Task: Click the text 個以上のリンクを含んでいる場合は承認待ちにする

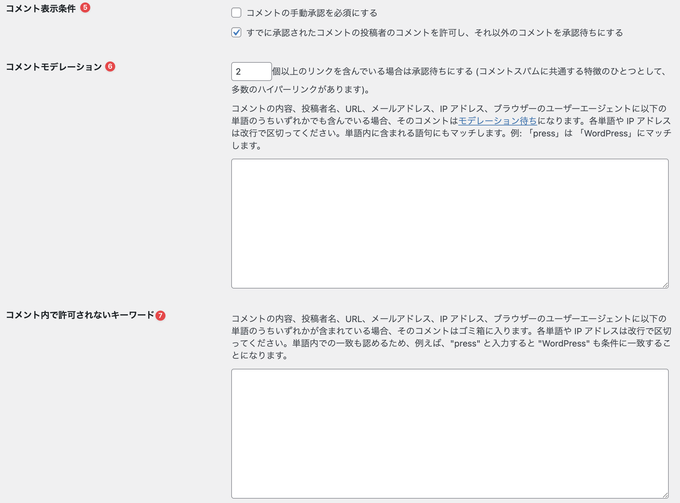Action: point(372,71)
